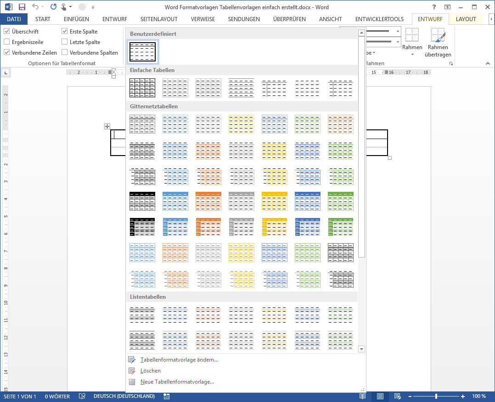
Task: Click the ribbon display options icon
Action: 447,7
